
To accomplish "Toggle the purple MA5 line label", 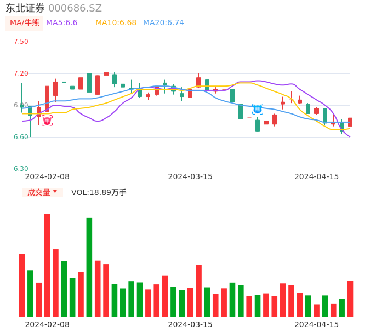I will tap(61, 22).
